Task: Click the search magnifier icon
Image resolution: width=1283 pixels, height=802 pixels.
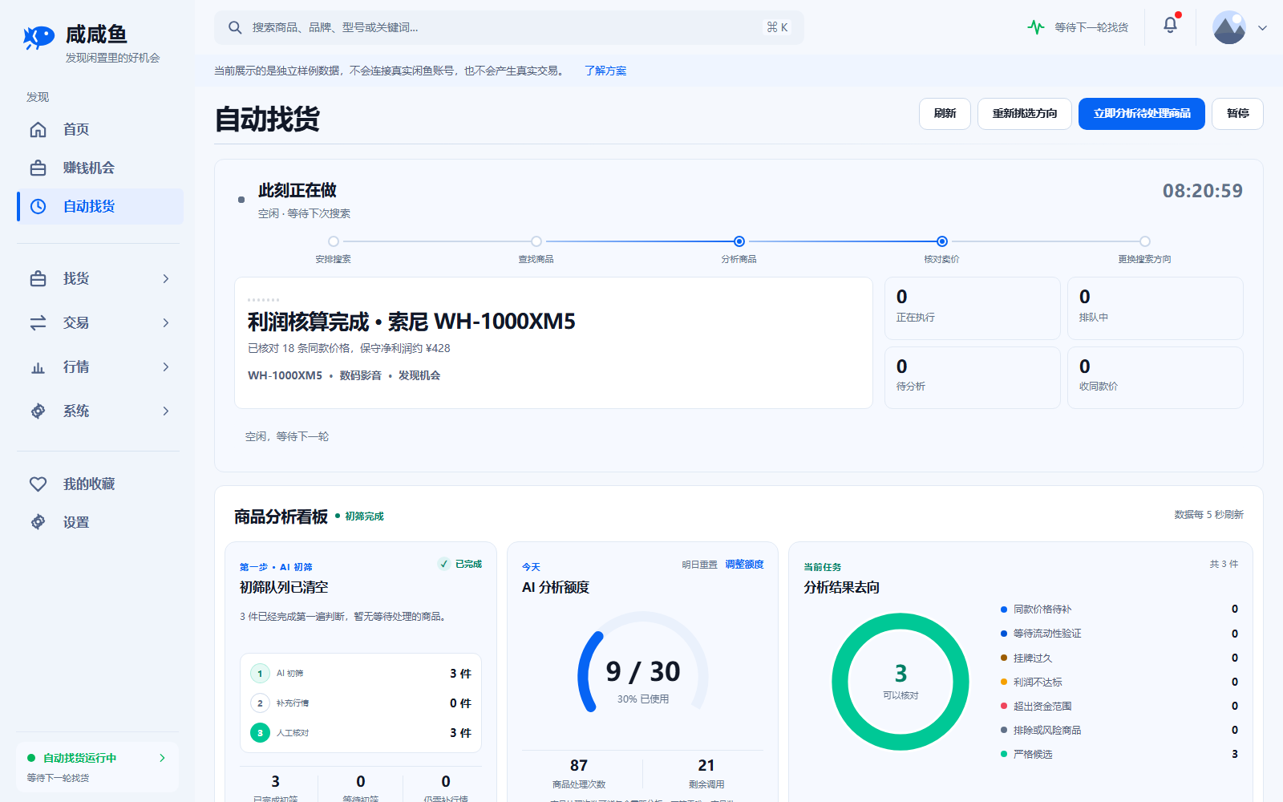Action: point(235,27)
